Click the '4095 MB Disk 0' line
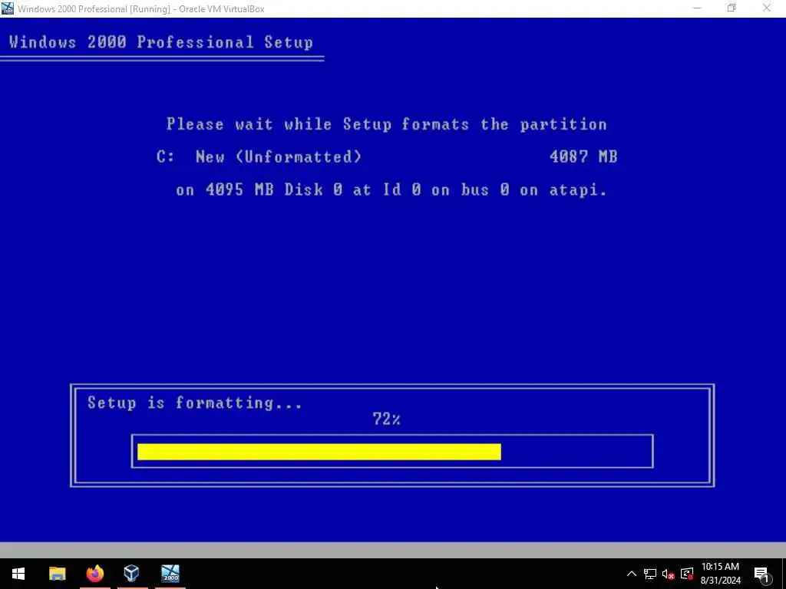Image resolution: width=786 pixels, height=589 pixels. tap(391, 190)
